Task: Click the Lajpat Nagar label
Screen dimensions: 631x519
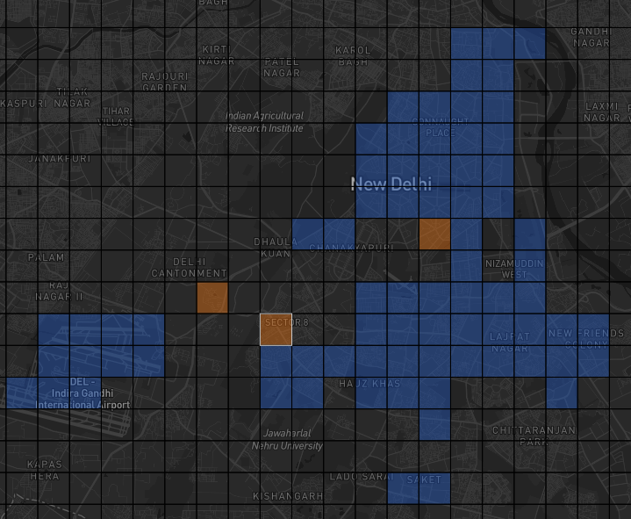Action: (510, 342)
